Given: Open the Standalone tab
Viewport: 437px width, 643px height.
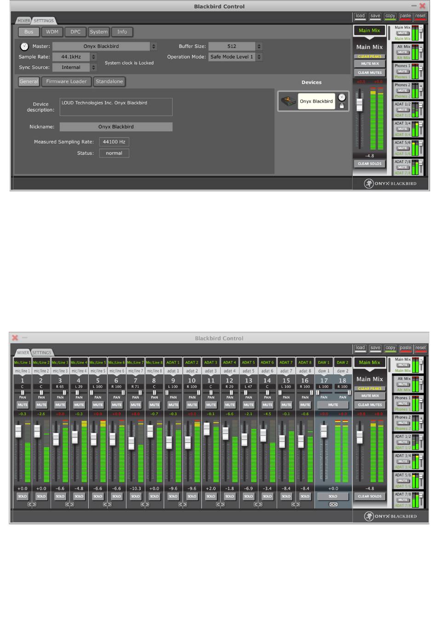Looking at the screenshot, I should pos(109,81).
